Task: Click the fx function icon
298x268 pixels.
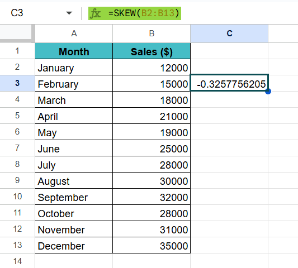Action: [x=95, y=13]
